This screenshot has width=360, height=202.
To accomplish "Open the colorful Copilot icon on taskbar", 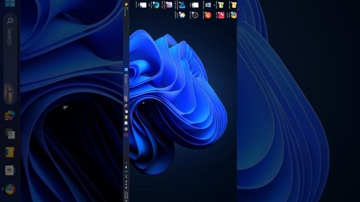I will click(126, 105).
